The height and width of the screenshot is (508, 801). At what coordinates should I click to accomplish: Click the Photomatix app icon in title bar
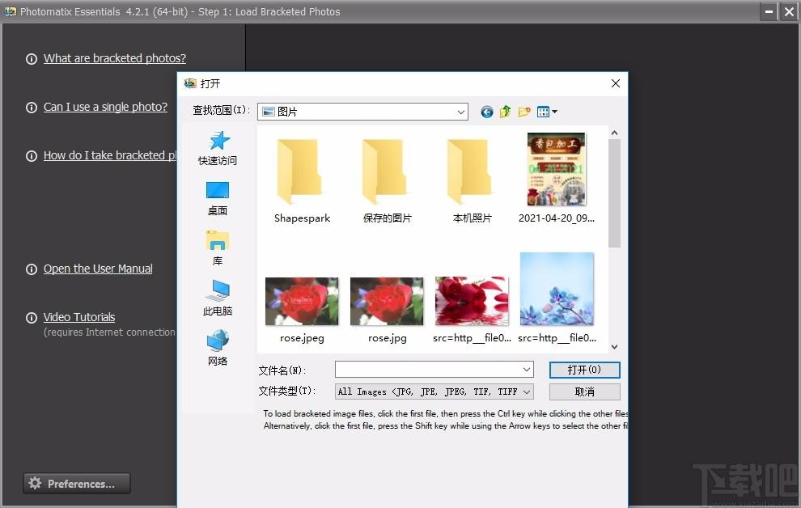click(x=11, y=11)
